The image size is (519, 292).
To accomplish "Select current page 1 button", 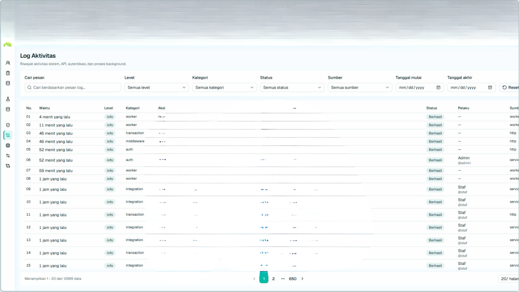I will 264,278.
